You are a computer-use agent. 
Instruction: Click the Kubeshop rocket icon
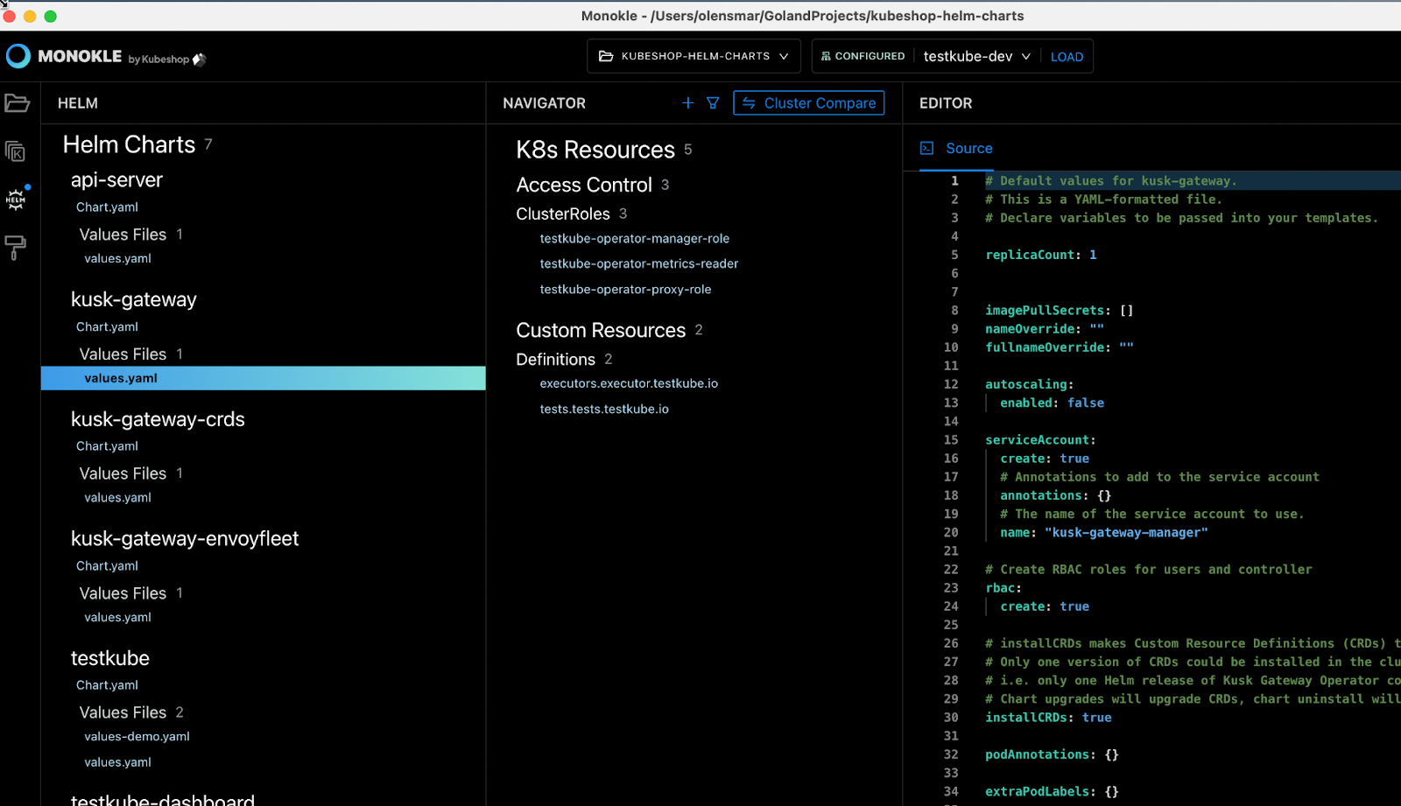200,60
